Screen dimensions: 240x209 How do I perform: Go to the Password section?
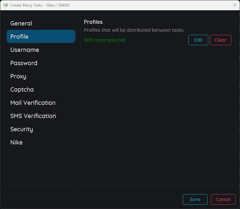click(x=24, y=63)
